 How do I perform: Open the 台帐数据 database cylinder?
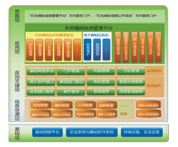(x=107, y=105)
